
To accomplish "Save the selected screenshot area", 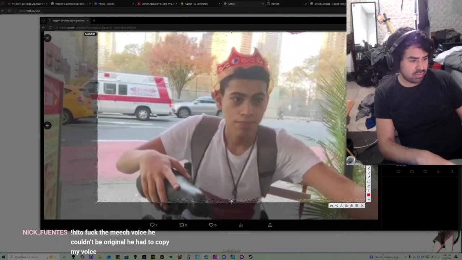I will click(357, 206).
